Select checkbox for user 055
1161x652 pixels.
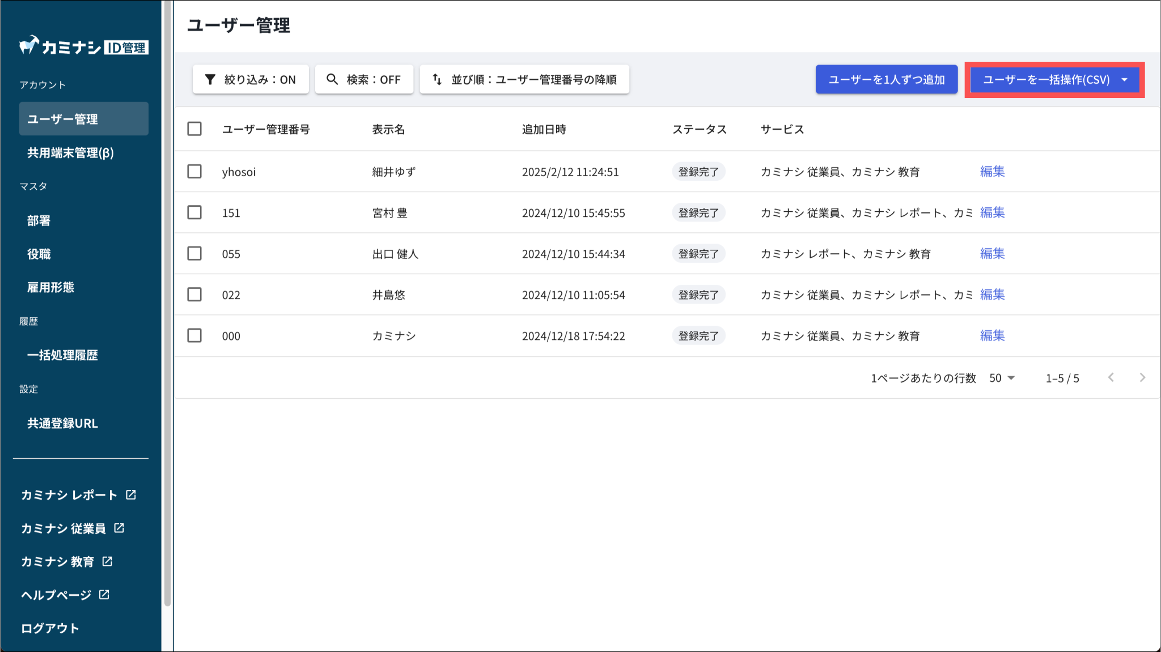[194, 253]
